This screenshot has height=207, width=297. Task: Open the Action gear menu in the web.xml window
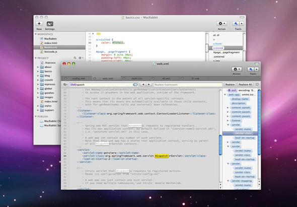click(x=237, y=70)
